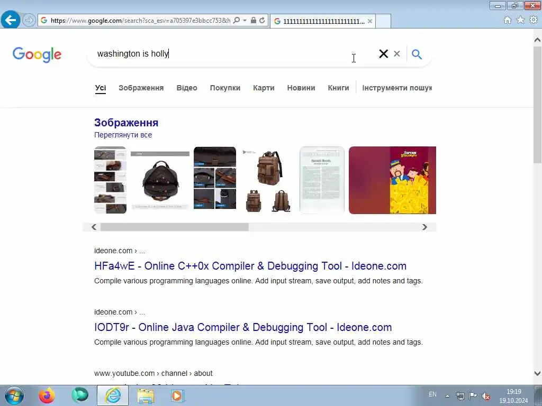Click the image carousel right arrow
The height and width of the screenshot is (406, 542).
424,227
